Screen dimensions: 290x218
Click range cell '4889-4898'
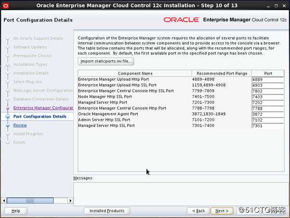coord(203,79)
